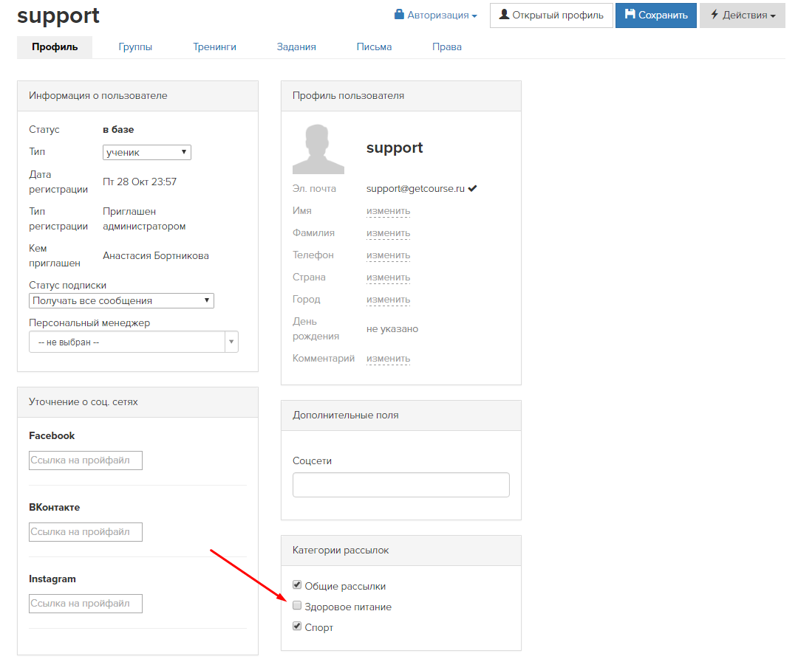This screenshot has width=798, height=659.
Task: Open the Тренинги tab
Action: point(215,46)
